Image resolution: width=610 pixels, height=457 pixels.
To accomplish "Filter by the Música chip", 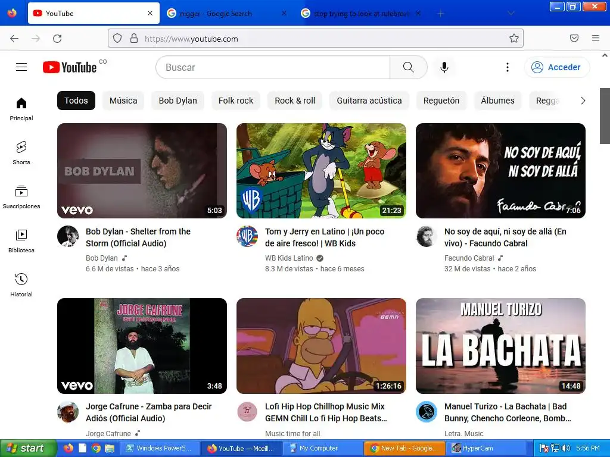I will click(x=123, y=101).
